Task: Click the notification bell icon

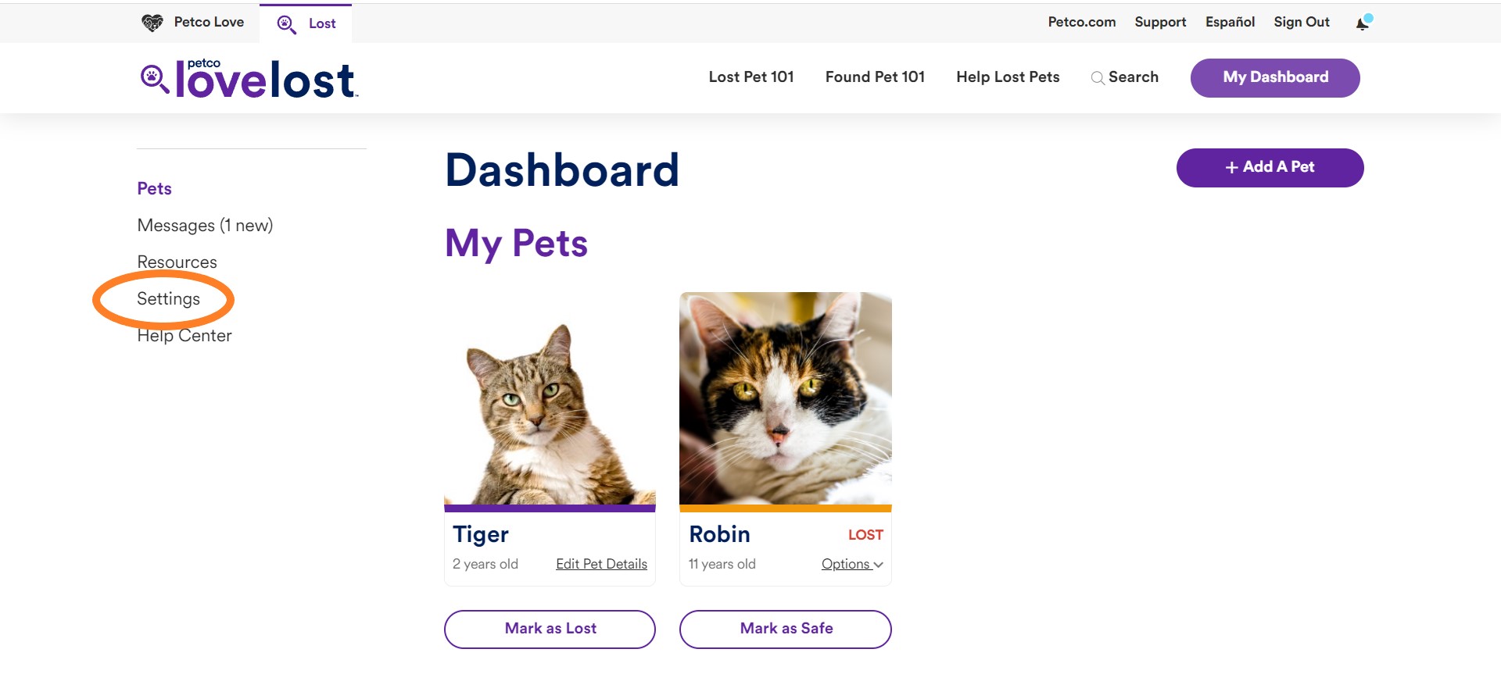Action: 1363,23
